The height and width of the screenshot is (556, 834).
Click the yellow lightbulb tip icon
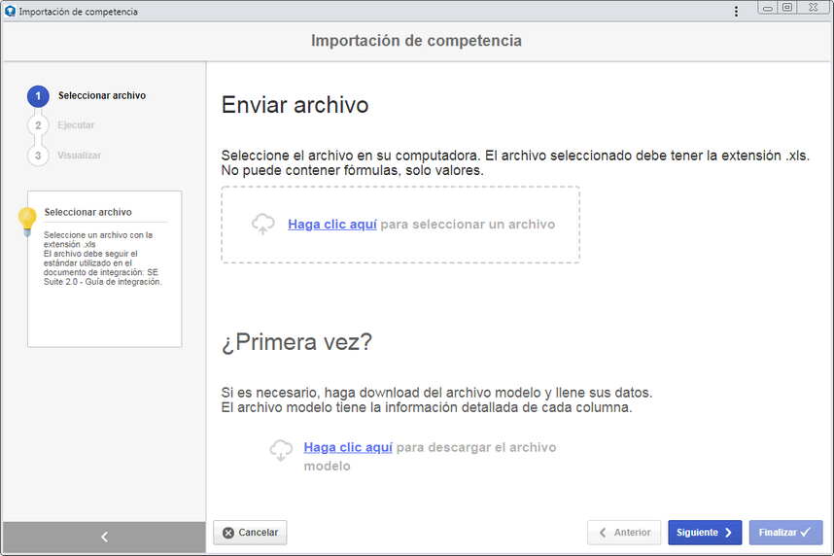[27, 222]
